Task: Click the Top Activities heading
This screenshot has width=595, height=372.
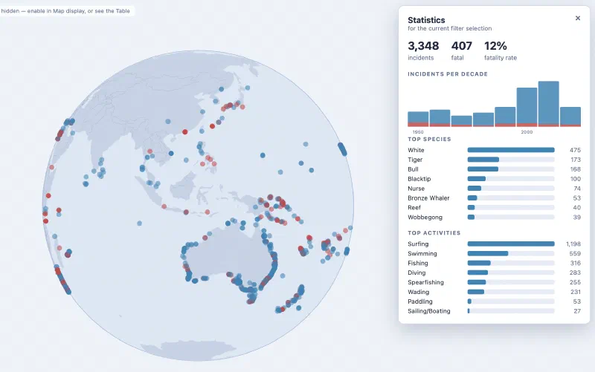Action: (x=434, y=233)
